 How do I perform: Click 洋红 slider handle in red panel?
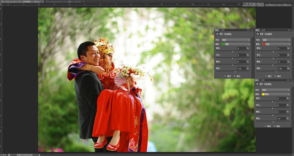[273, 58]
